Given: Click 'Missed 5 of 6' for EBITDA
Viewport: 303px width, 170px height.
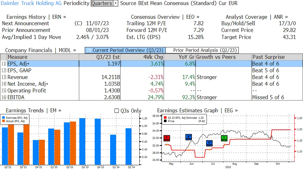Looking at the screenshot, I should [x=268, y=97].
